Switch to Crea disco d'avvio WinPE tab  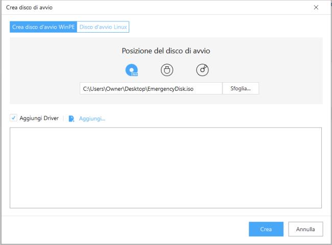pyautogui.click(x=43, y=27)
